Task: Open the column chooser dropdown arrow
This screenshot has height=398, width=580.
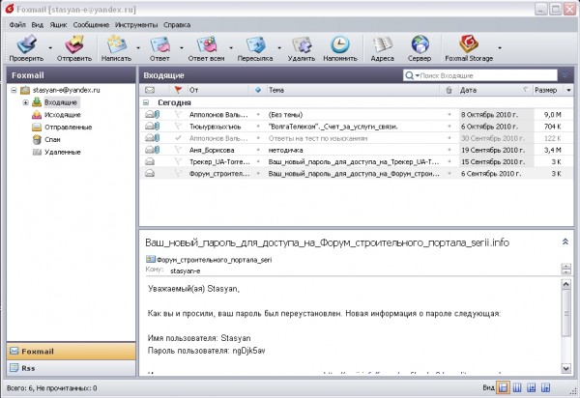Action: 568,90
